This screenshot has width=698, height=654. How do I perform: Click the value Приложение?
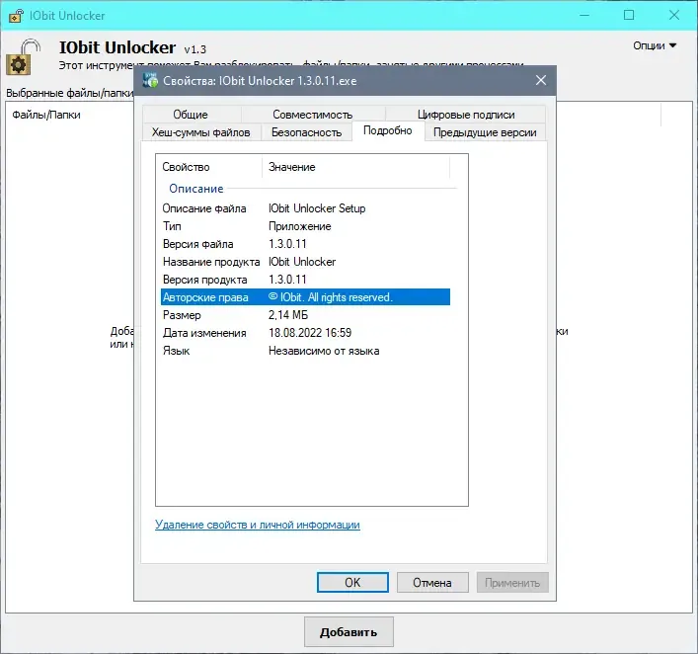coord(299,226)
